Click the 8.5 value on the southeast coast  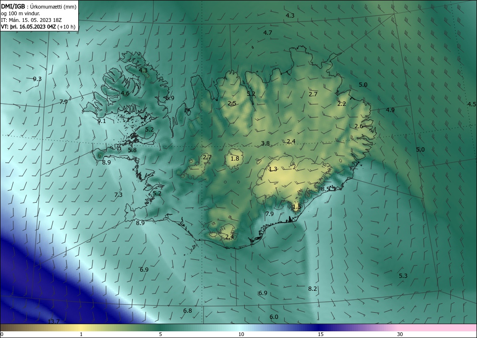(325, 189)
